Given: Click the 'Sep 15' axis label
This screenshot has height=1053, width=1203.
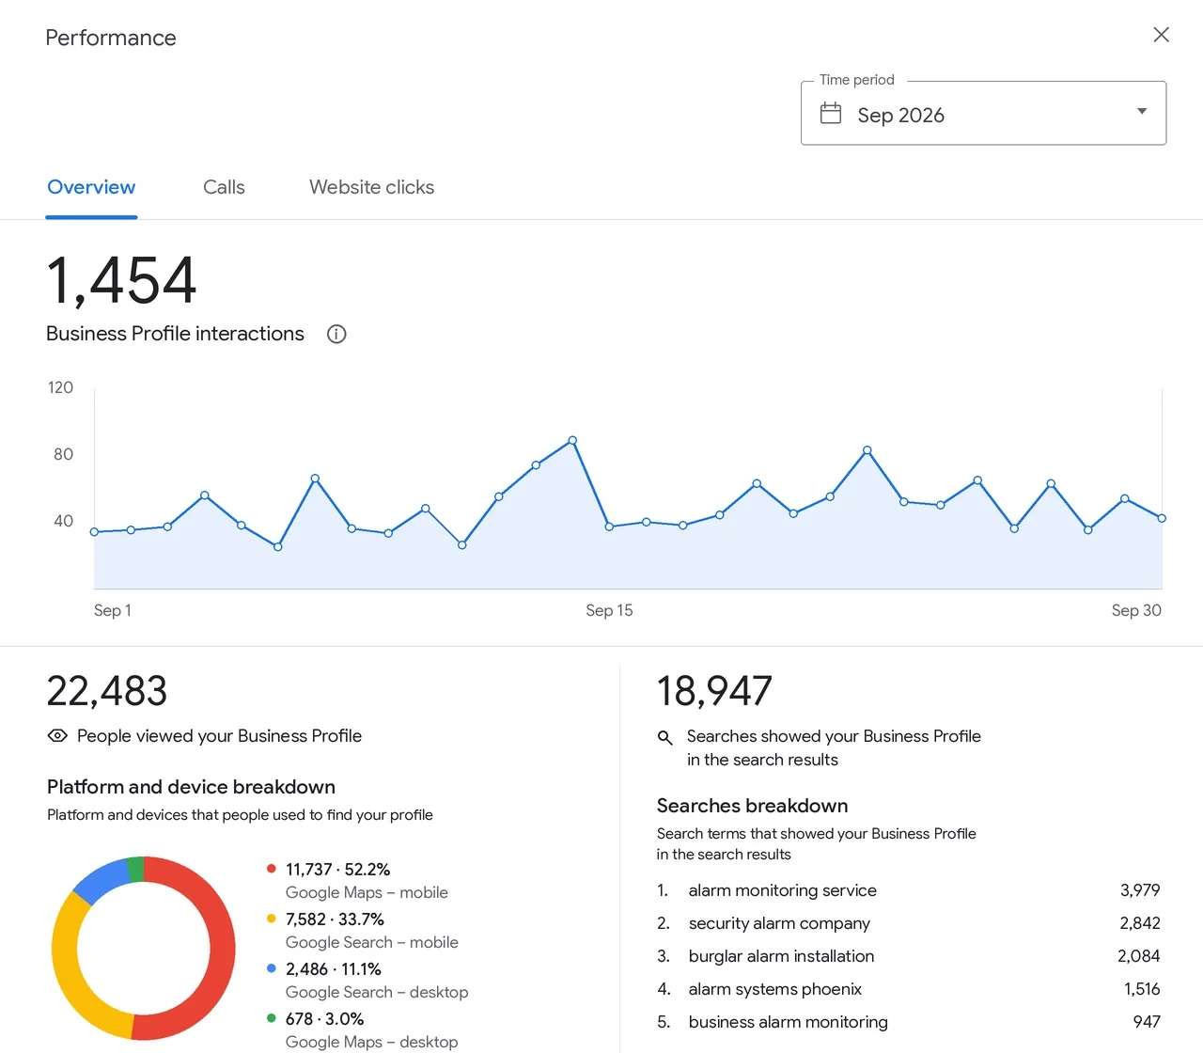Looking at the screenshot, I should click(x=609, y=610).
